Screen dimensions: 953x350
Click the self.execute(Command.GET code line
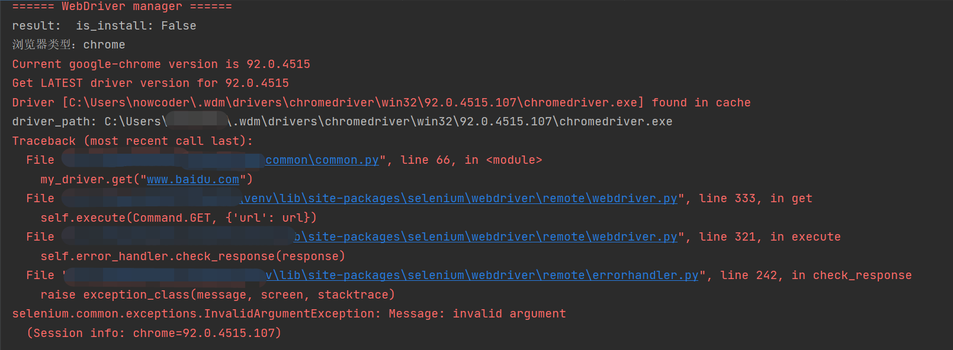point(179,218)
